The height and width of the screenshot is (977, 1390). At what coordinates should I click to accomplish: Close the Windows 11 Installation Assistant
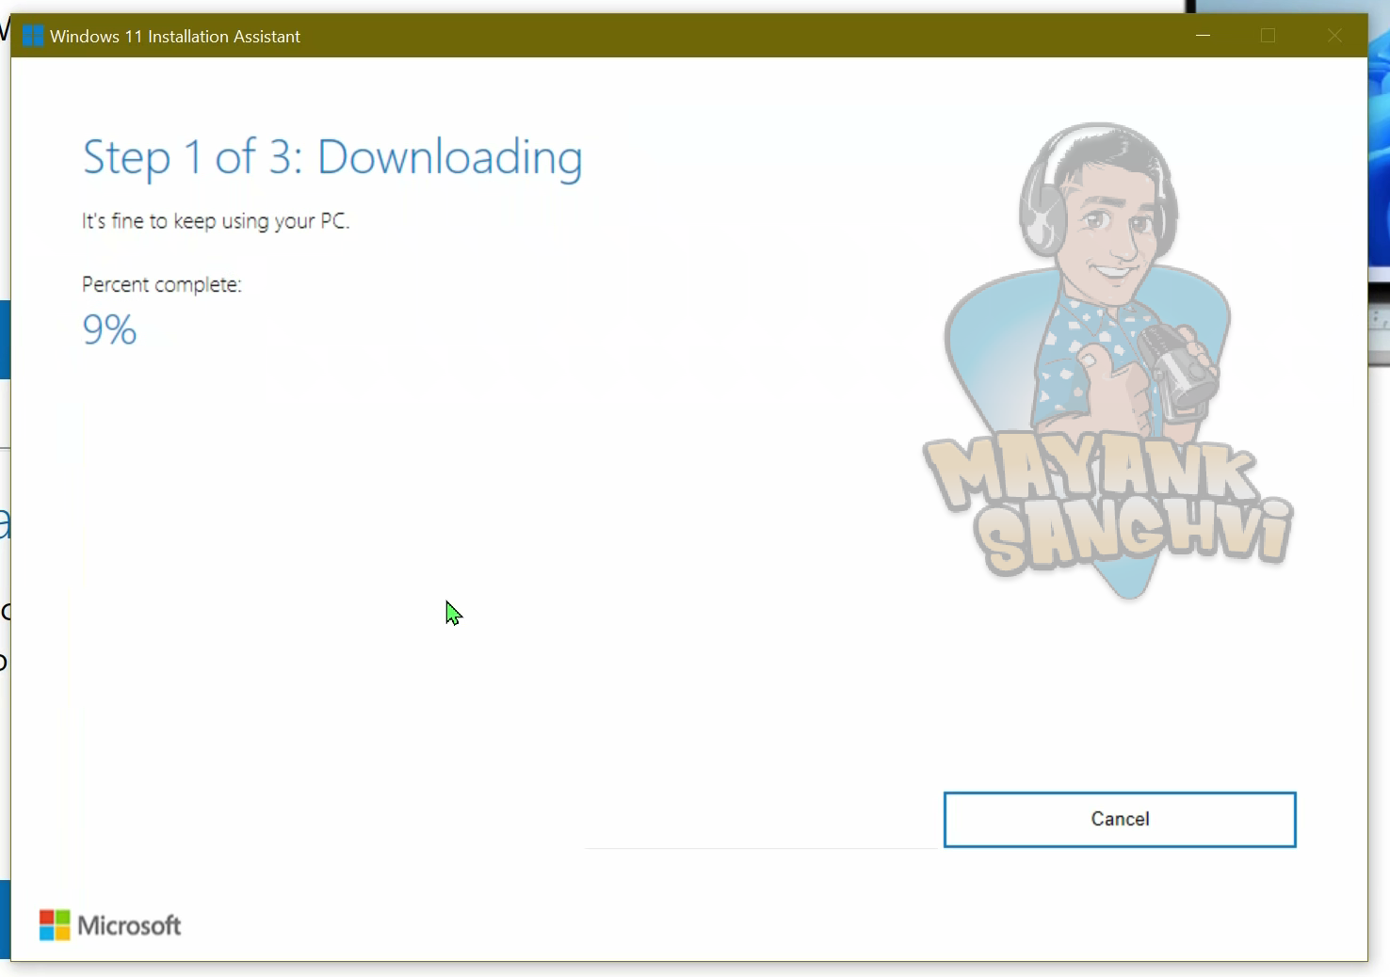tap(1334, 36)
